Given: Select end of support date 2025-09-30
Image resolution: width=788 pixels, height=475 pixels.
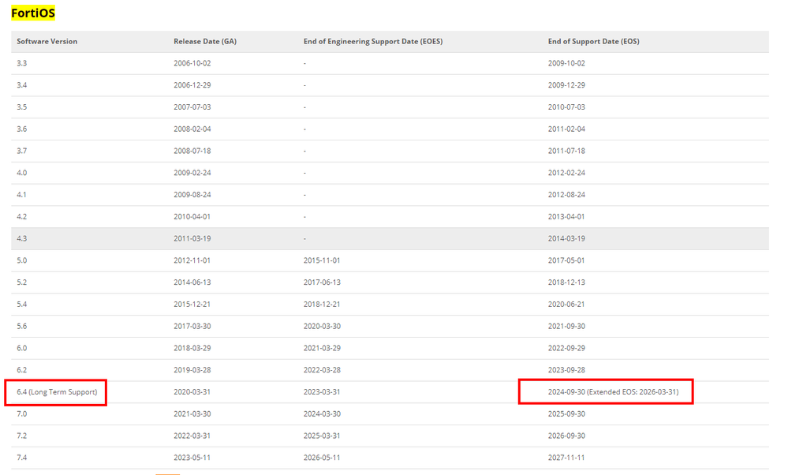Looking at the screenshot, I should [x=566, y=413].
